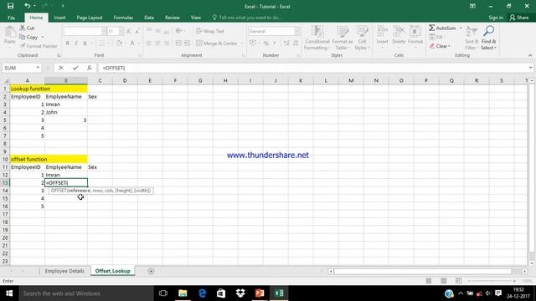Screen dimensions: 536x301
Task: Click the Save icon in title bar
Action: pyautogui.click(x=11, y=6)
